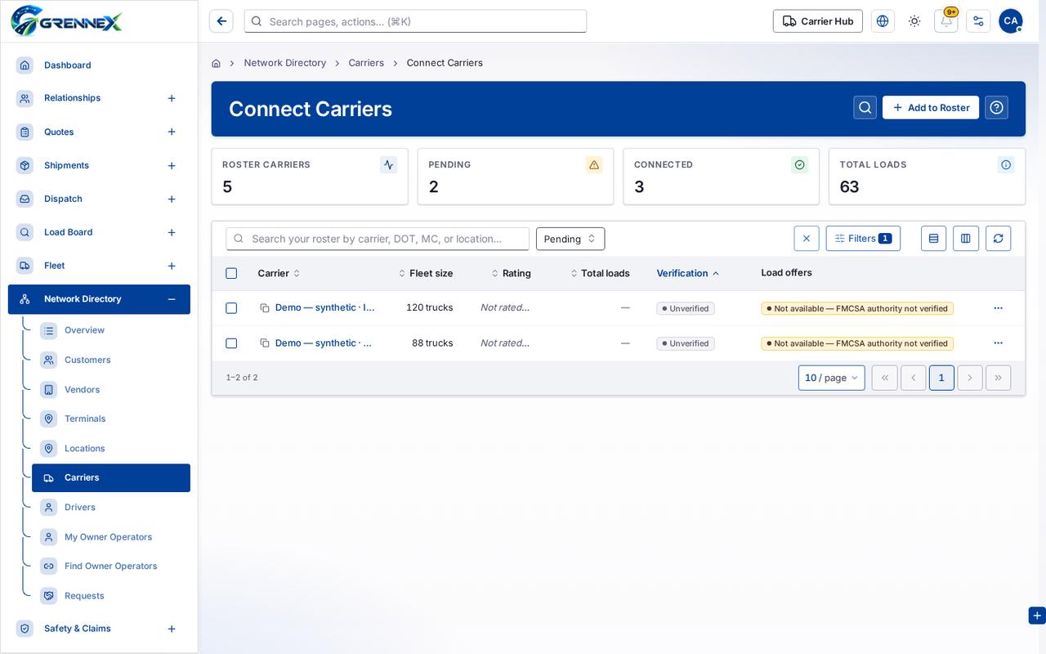
Task: Copy carrier name in the 120 trucks row
Action: tap(265, 308)
